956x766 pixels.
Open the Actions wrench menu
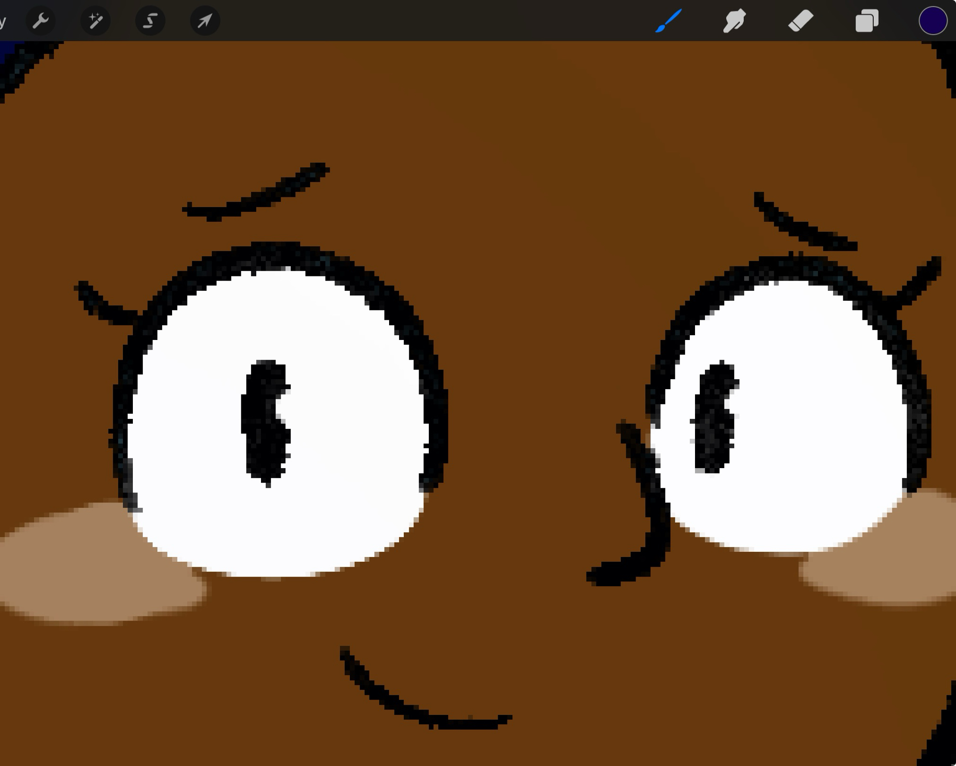pyautogui.click(x=41, y=21)
